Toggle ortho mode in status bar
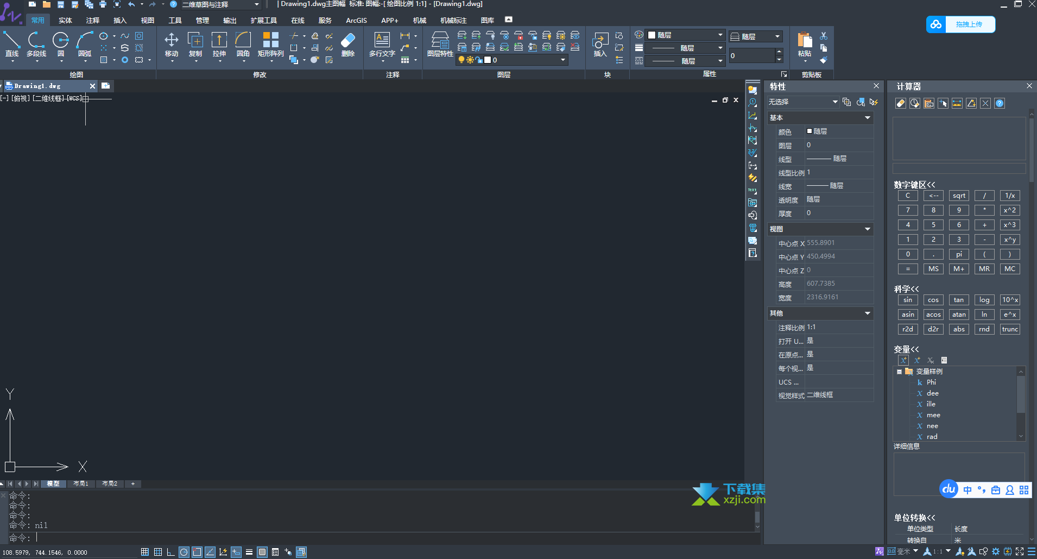The height and width of the screenshot is (559, 1037). pos(170,552)
